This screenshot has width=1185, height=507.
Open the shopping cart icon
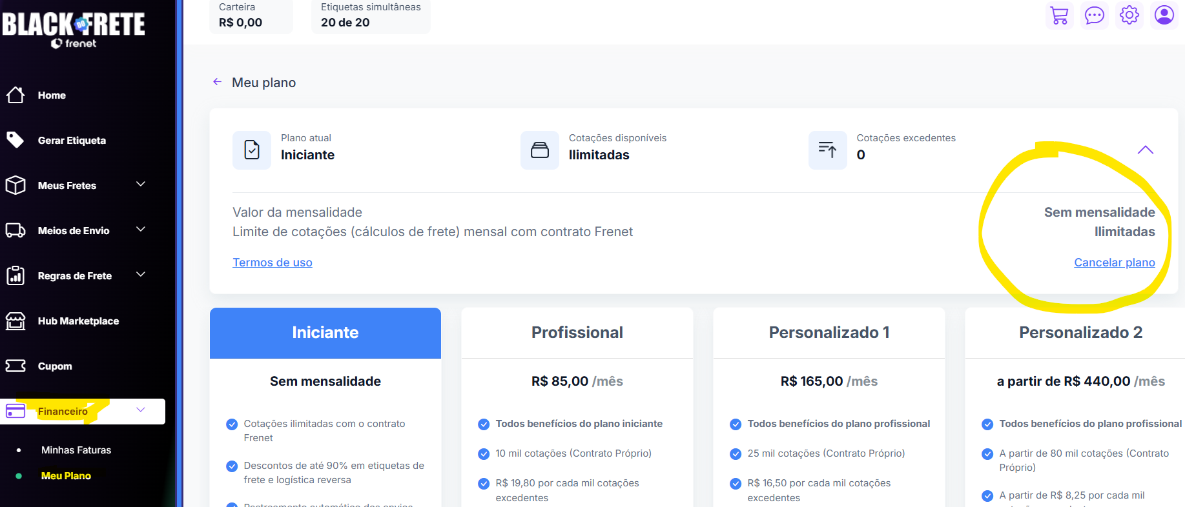point(1059,15)
